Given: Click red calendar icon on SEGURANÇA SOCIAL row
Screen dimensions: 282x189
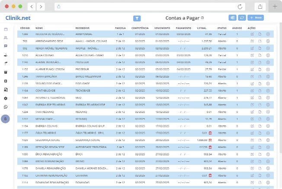Looking at the screenshot, I should click(210, 140).
